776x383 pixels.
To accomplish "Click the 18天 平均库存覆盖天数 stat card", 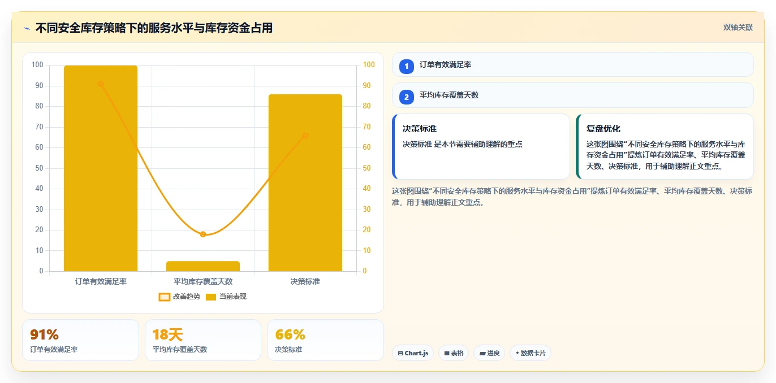I will coord(203,340).
